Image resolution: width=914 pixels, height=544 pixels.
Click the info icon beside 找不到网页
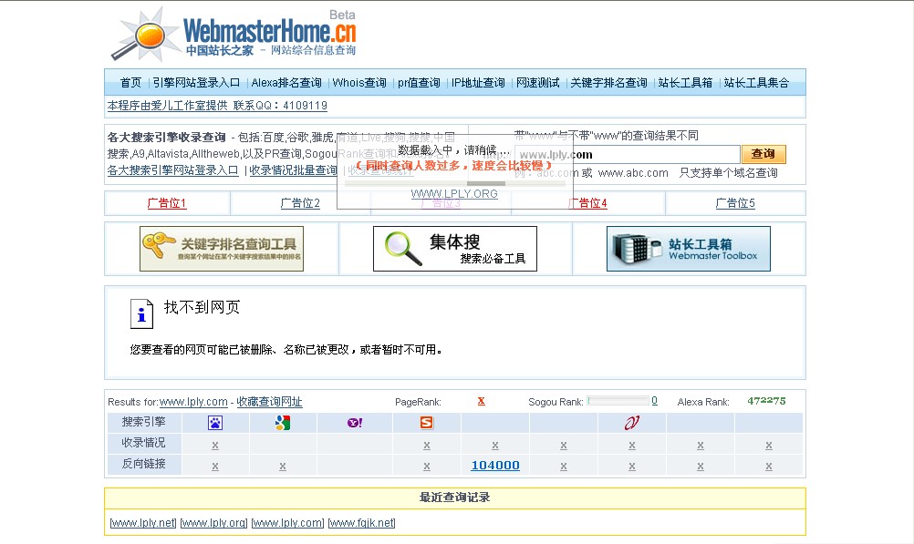point(141,314)
